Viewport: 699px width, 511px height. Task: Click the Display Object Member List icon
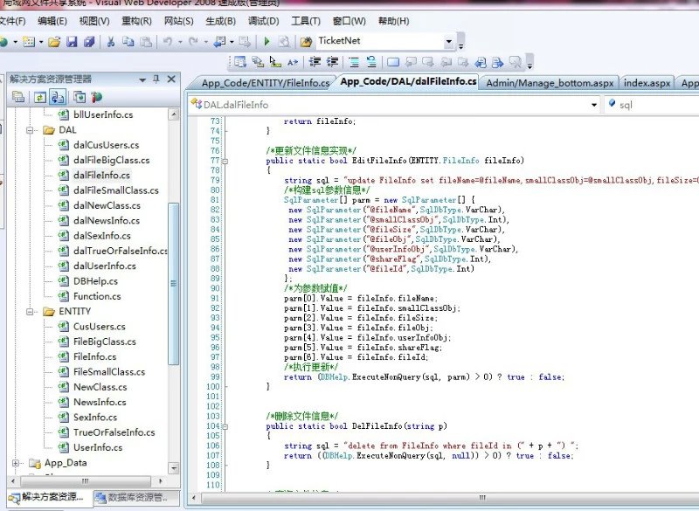pyautogui.click(x=240, y=62)
